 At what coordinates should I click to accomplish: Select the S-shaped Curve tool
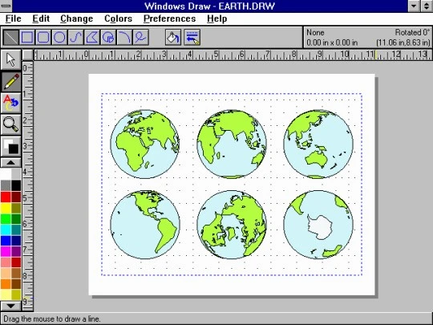[x=76, y=37]
